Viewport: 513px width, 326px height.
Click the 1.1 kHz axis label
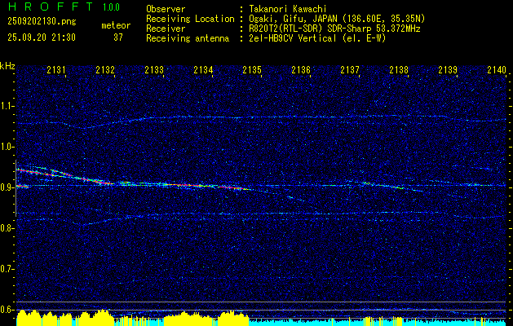[x=7, y=106]
